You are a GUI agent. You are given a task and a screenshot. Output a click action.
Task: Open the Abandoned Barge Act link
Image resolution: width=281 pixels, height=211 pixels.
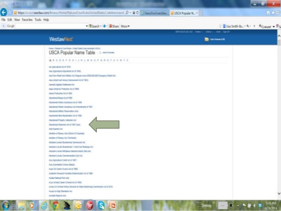pos(61,98)
